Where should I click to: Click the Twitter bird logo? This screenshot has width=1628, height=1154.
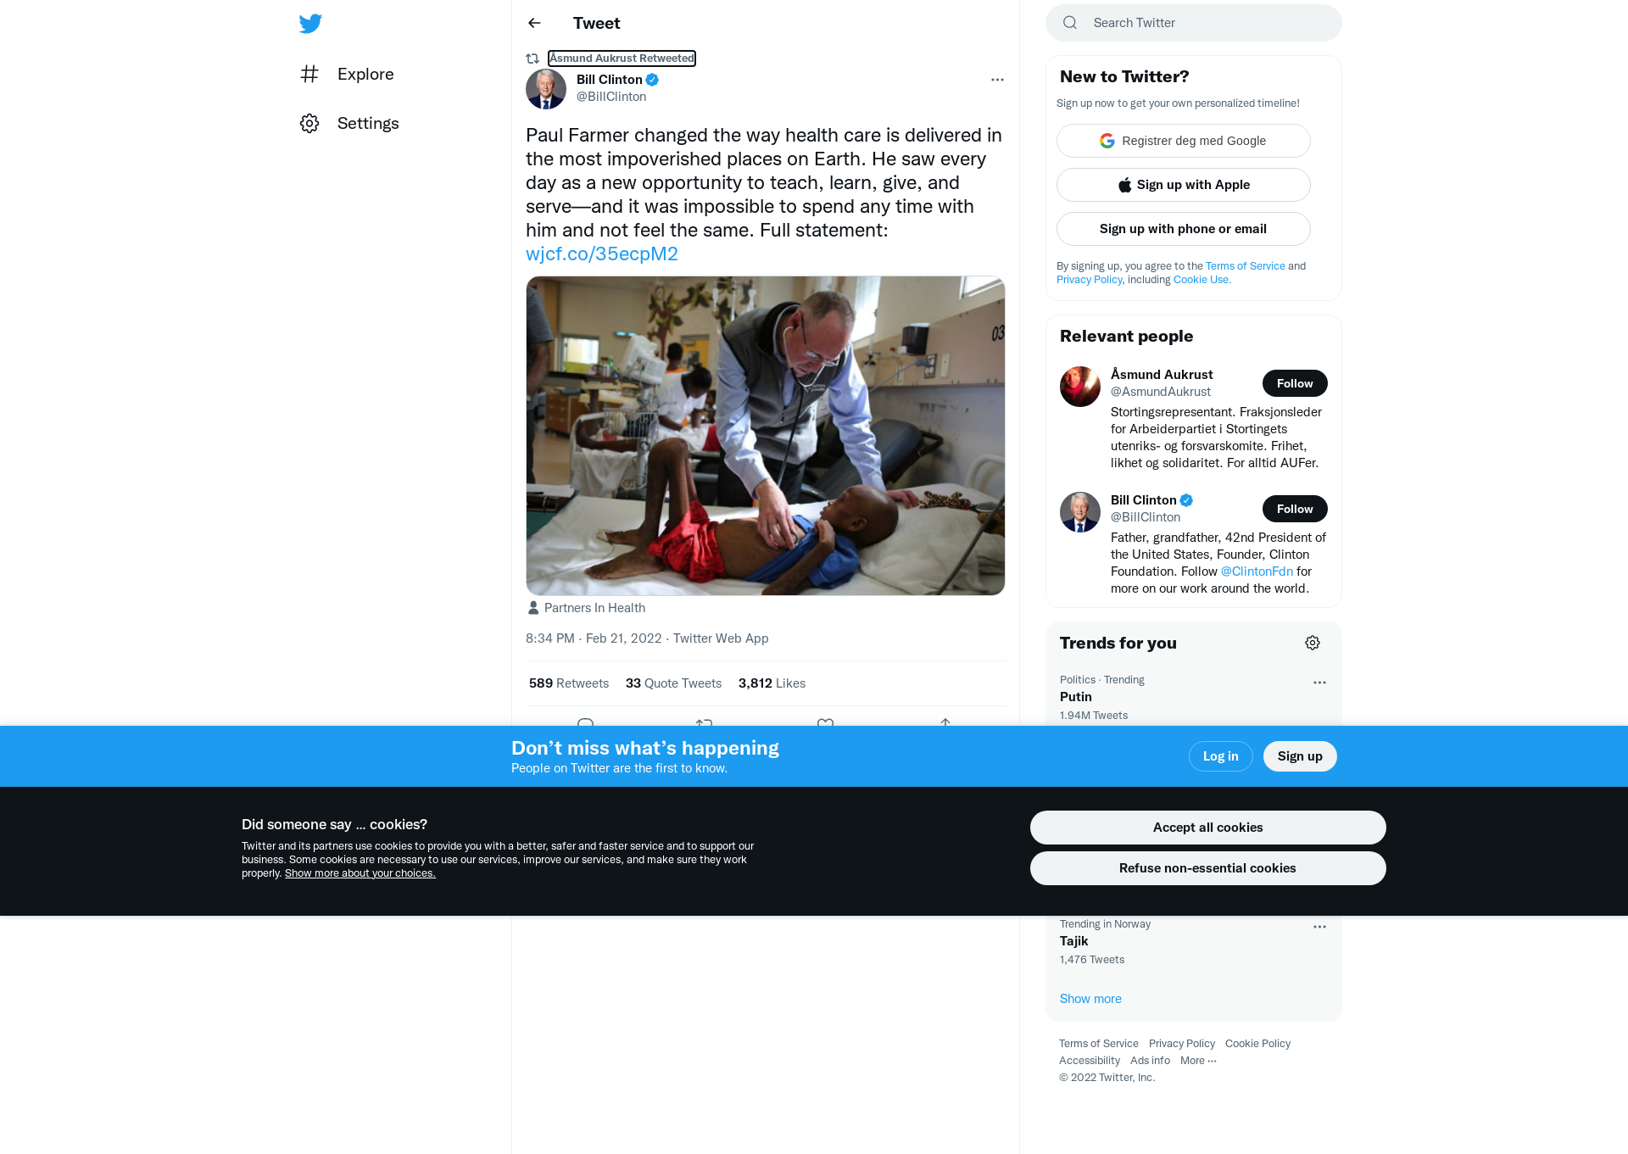coord(310,24)
